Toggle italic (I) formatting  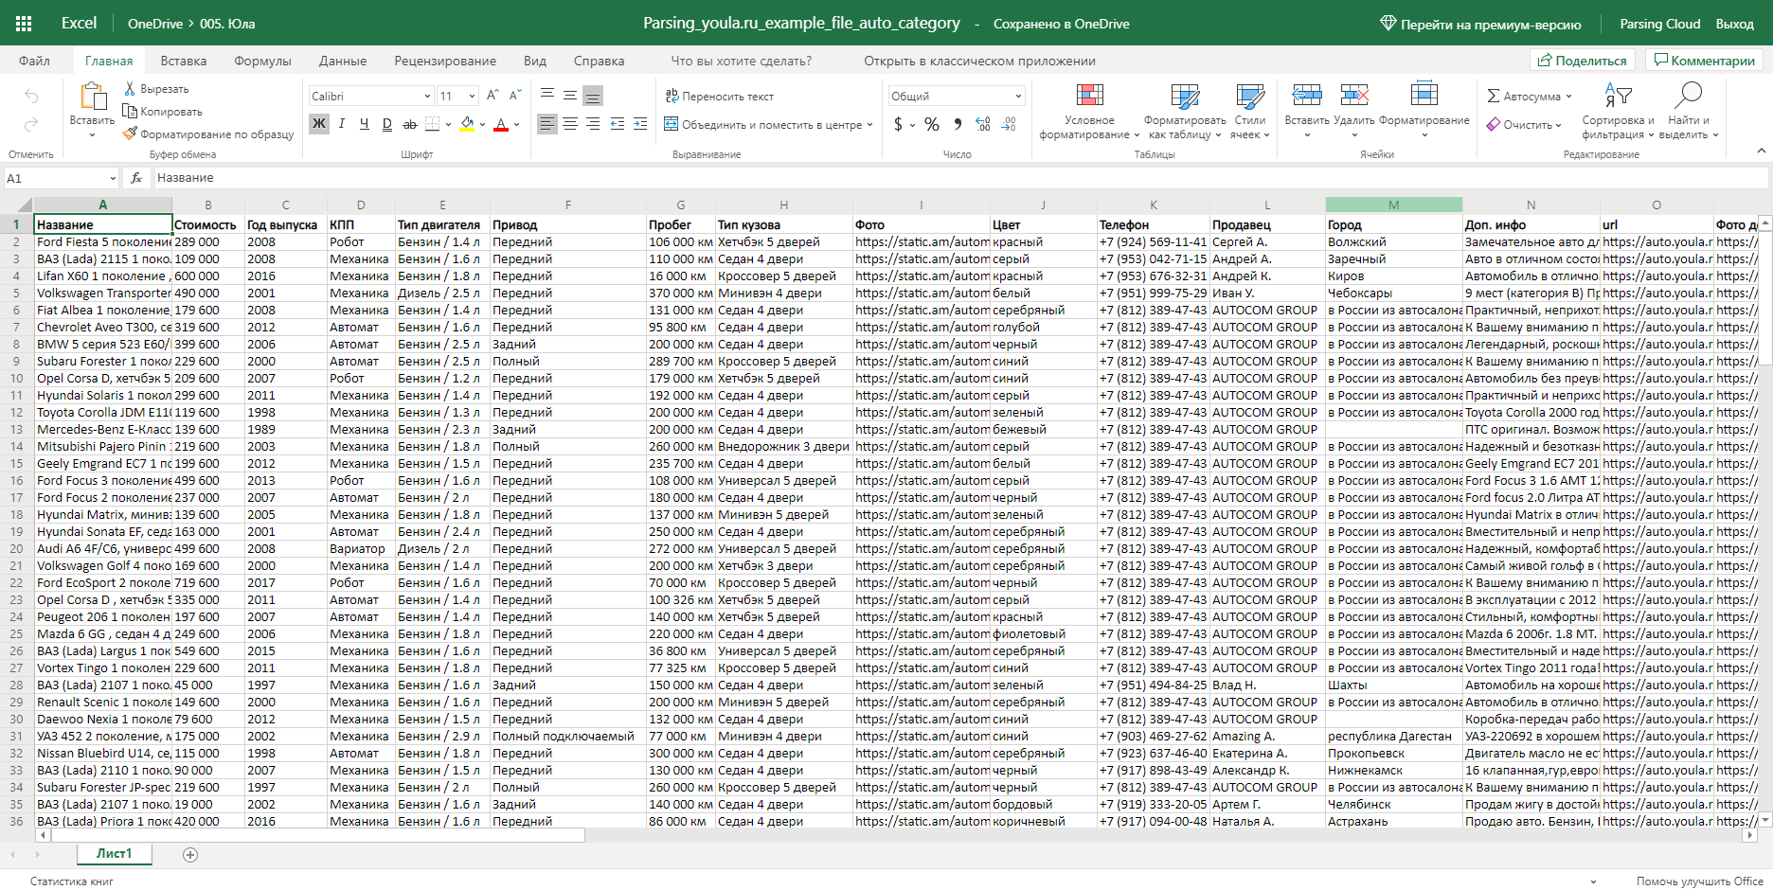tap(342, 124)
